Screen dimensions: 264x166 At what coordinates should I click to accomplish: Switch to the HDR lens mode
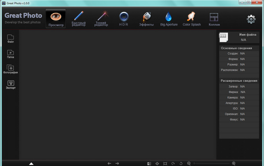coord(124,18)
